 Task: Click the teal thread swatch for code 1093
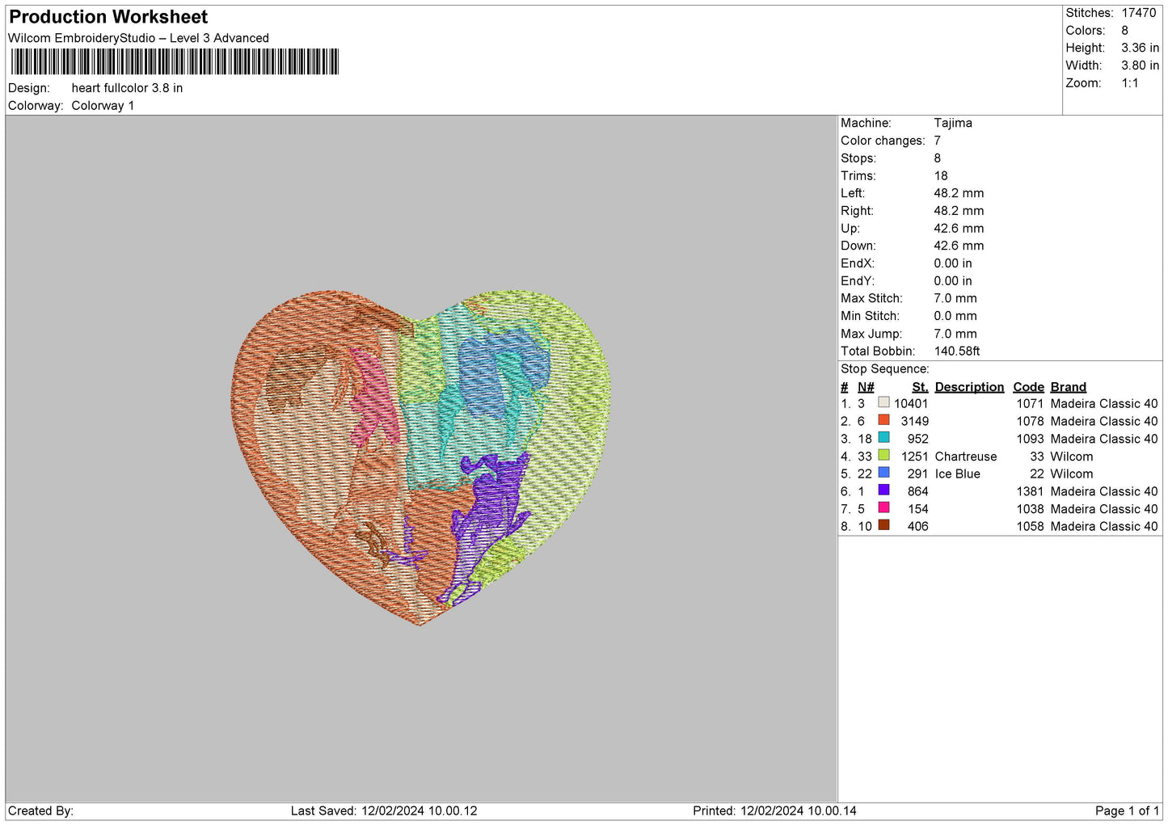(x=883, y=438)
